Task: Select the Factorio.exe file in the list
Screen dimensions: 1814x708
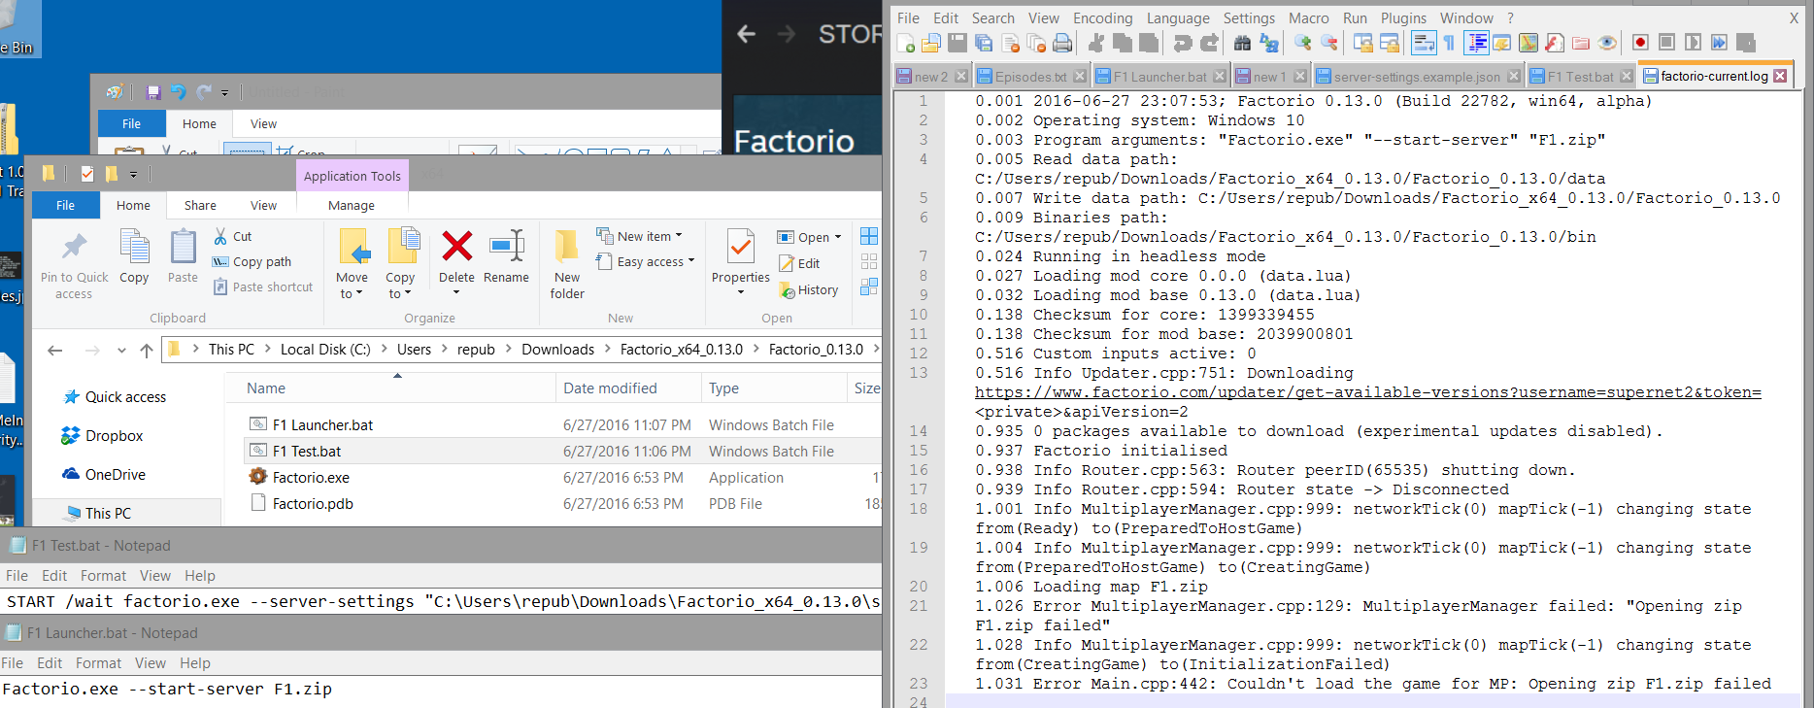Action: [311, 478]
